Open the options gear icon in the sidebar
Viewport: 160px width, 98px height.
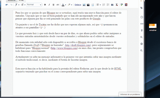point(141,44)
